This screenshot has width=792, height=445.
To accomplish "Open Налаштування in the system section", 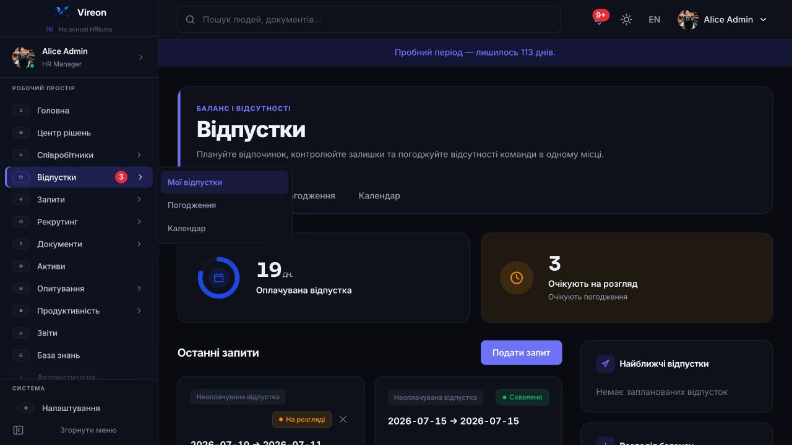I will coord(79,408).
